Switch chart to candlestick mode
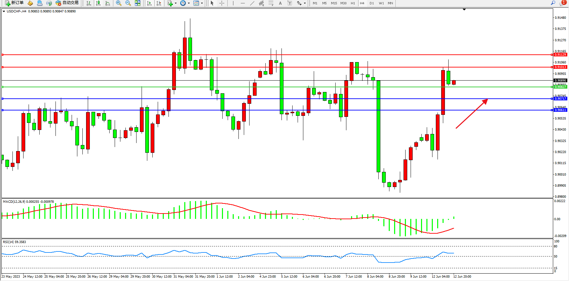 98,3
